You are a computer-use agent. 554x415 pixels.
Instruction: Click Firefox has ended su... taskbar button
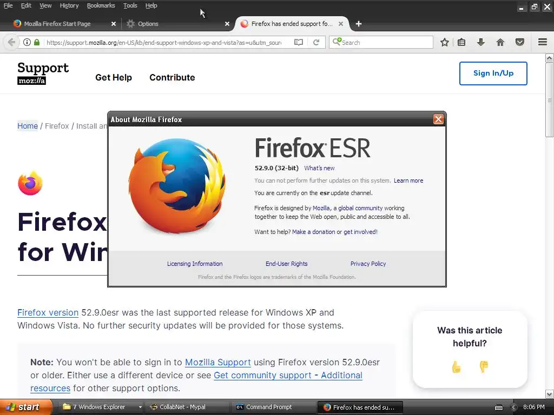tap(360, 407)
